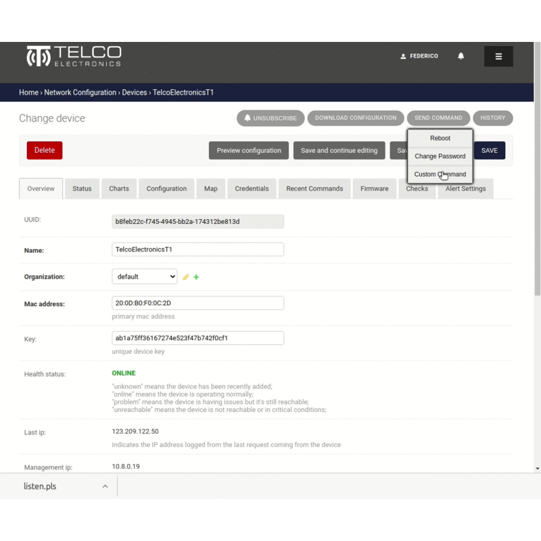Image resolution: width=541 pixels, height=541 pixels.
Task: Go to the Configuration tab
Action: coord(166,189)
